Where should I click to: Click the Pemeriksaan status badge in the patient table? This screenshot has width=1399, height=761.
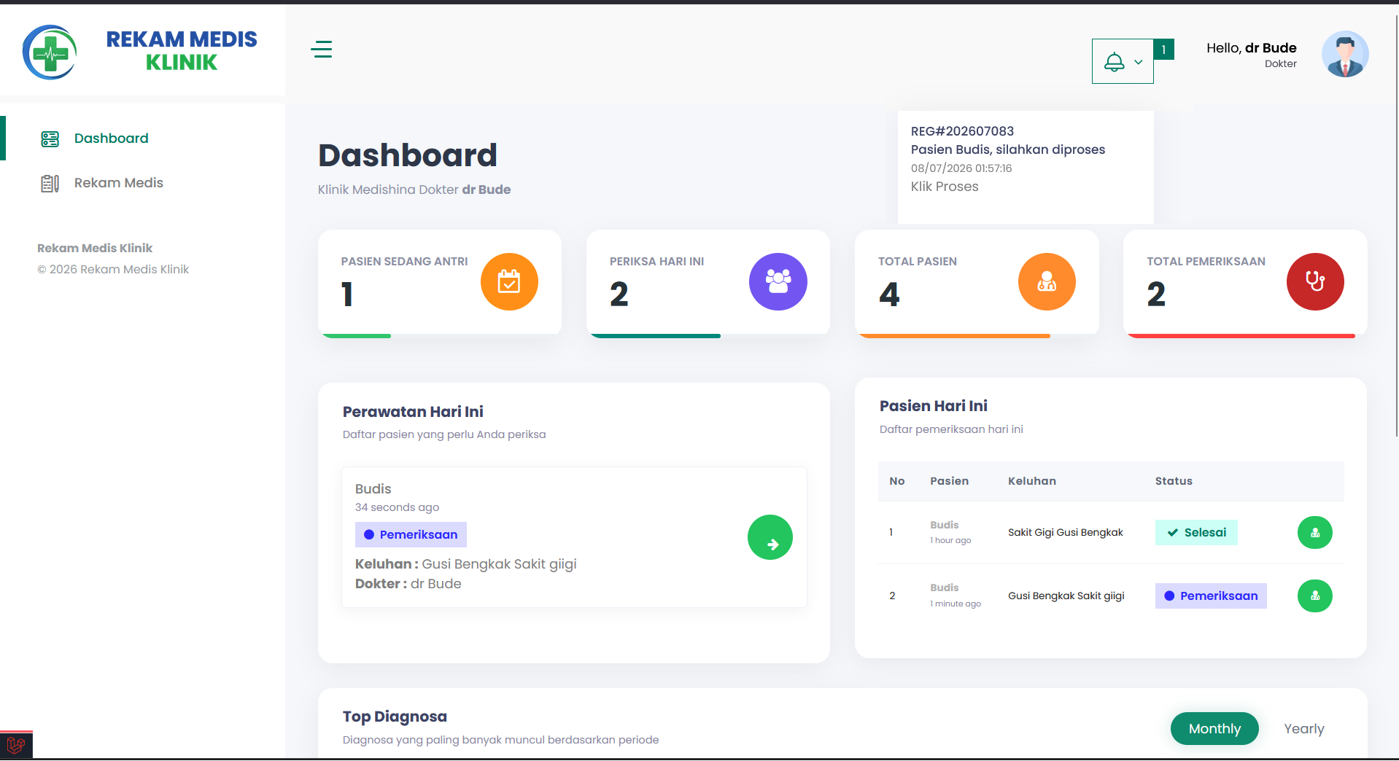click(1211, 596)
